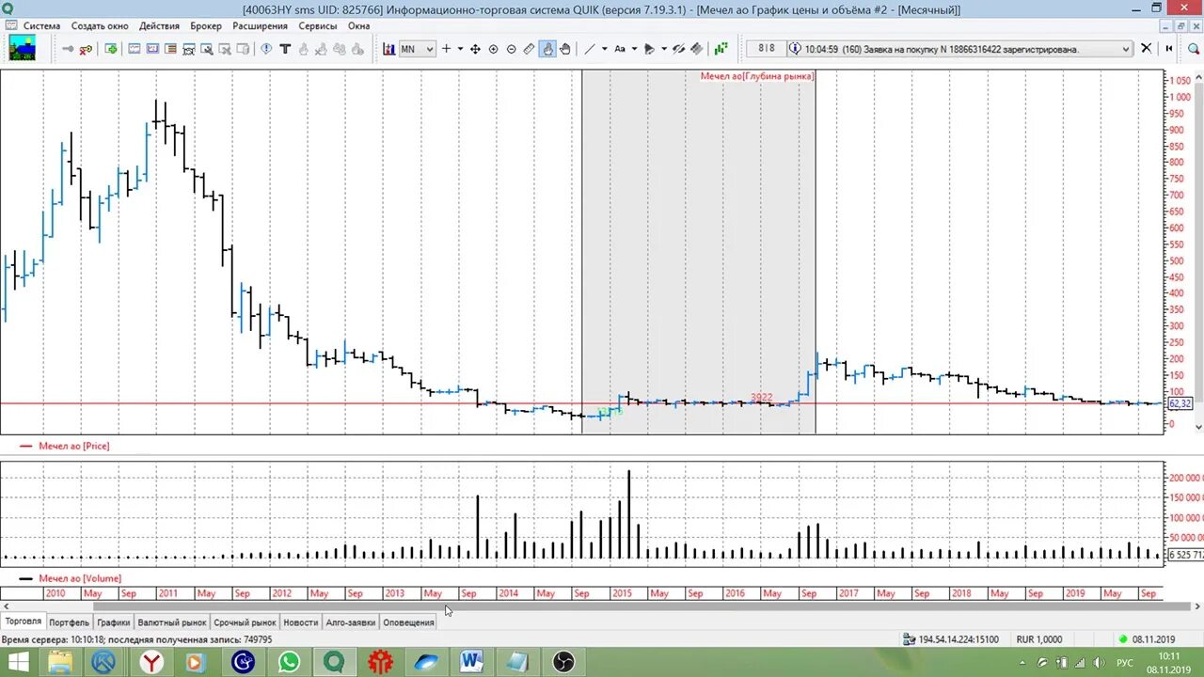
Task: Click the chart type icon next to MN
Action: 388,49
